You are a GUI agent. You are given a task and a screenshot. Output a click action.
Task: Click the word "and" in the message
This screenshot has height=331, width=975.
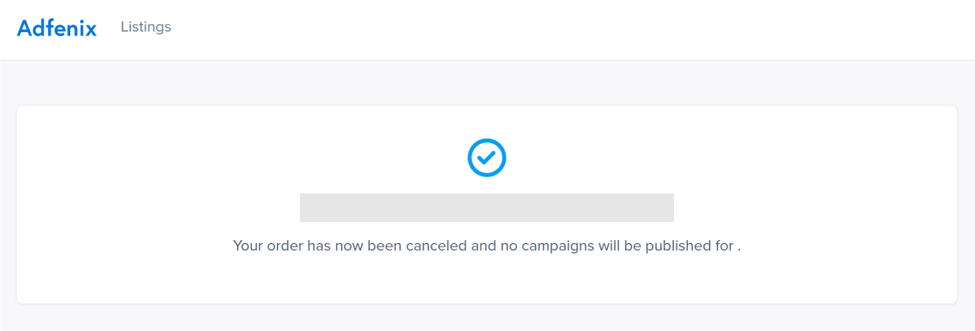[483, 246]
